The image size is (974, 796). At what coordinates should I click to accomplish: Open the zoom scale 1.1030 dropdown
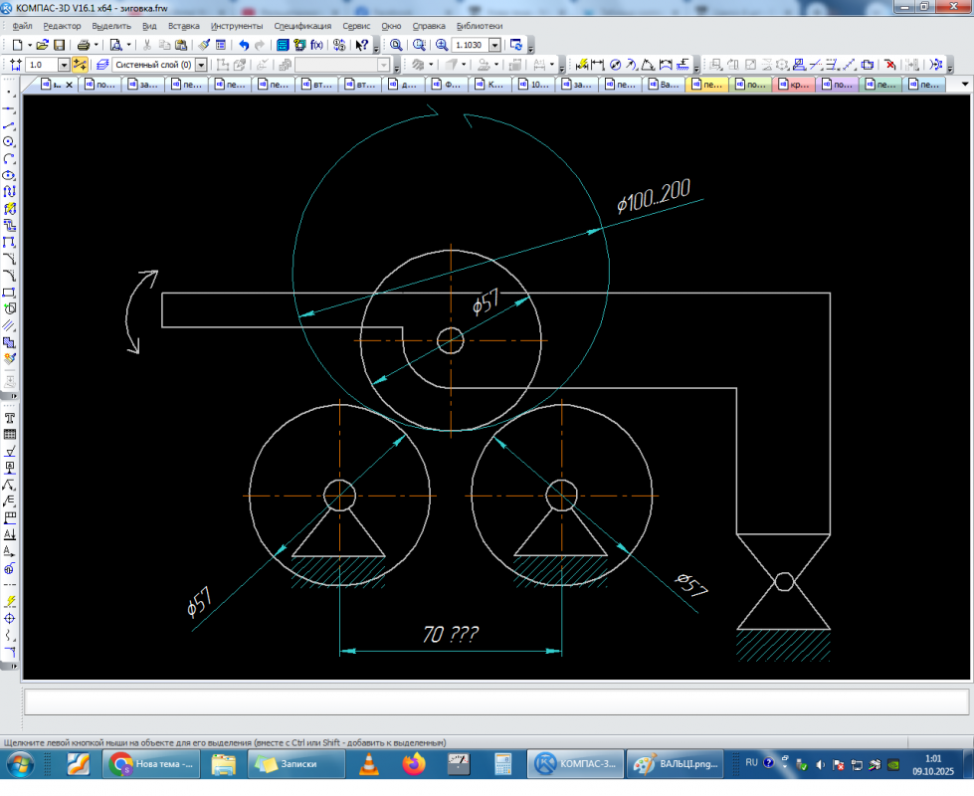(494, 45)
